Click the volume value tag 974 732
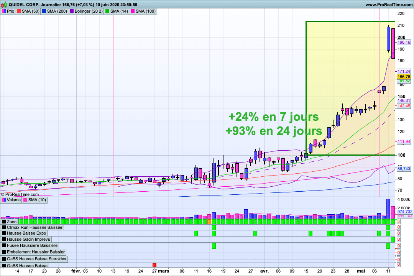This screenshot has width=414, height=276. (405, 212)
